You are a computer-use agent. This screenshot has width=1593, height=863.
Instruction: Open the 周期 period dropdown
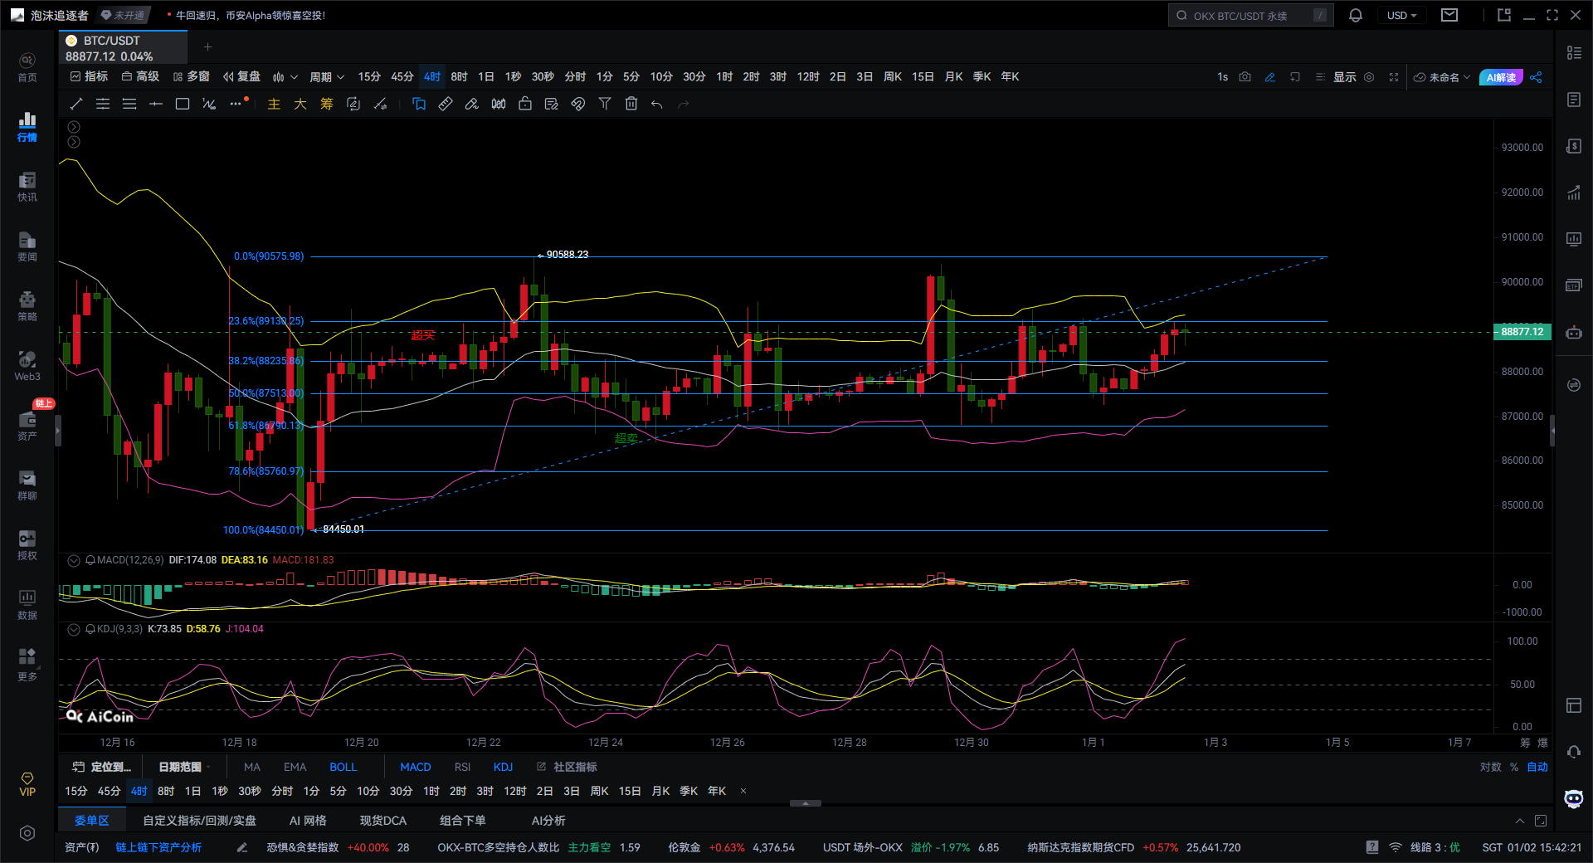point(326,77)
